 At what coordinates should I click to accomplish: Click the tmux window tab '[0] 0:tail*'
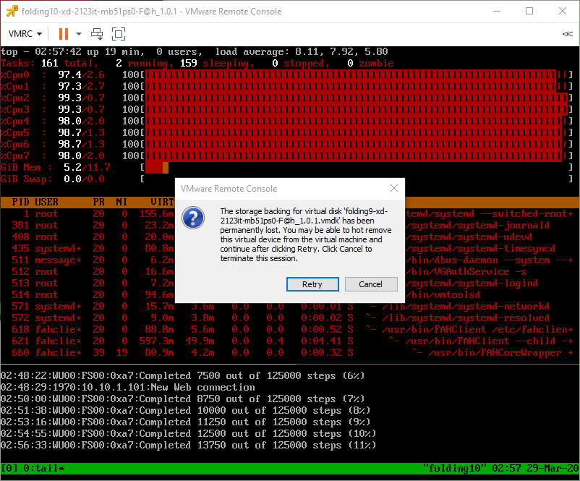(x=33, y=469)
